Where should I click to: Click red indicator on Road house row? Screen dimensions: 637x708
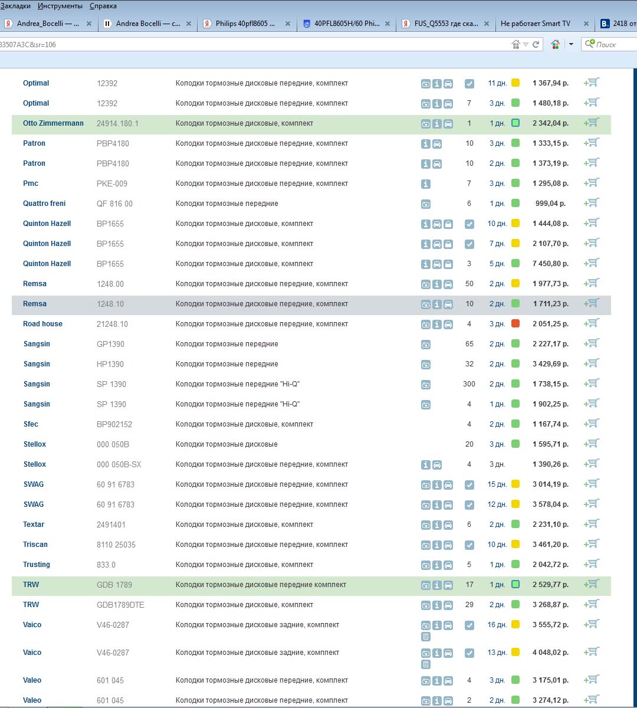point(515,324)
